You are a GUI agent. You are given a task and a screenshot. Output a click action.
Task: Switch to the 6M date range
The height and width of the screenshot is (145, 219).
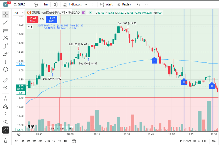click(40, 141)
